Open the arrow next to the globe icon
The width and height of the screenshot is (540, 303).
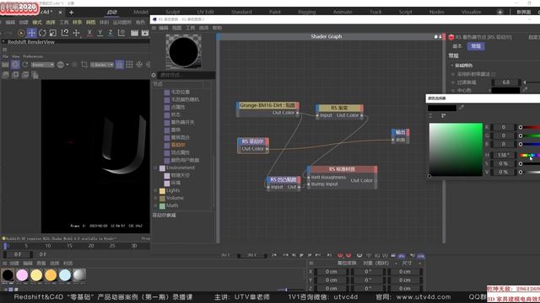[x=67, y=65]
